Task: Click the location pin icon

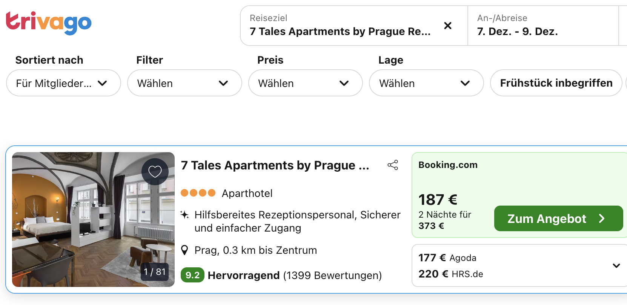Action: (184, 250)
